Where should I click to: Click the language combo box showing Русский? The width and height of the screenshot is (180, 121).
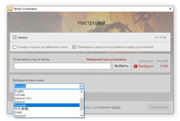pyautogui.click(x=47, y=86)
